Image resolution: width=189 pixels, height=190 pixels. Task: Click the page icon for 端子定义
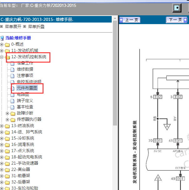click(12, 101)
